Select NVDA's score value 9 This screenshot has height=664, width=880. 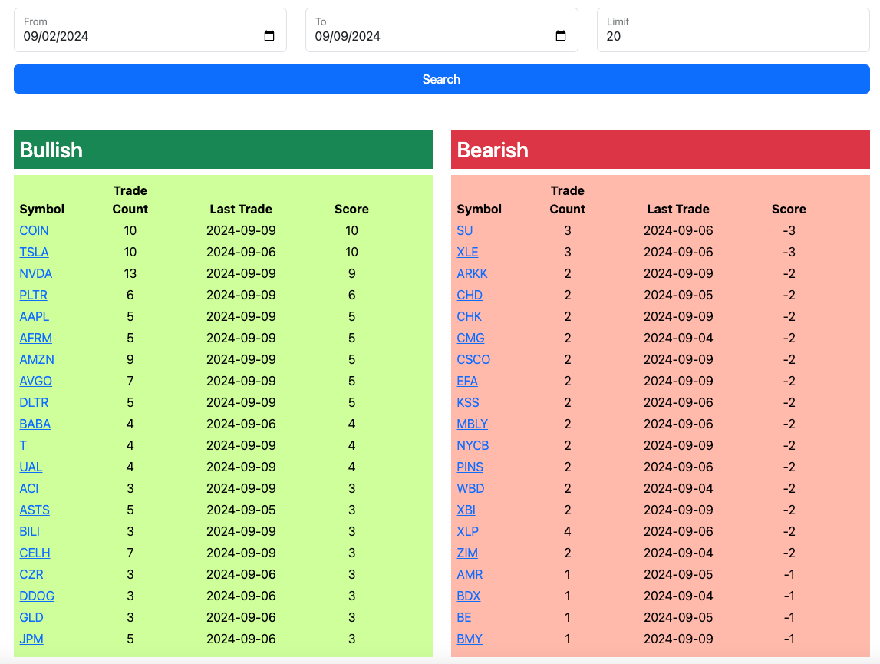(x=352, y=273)
